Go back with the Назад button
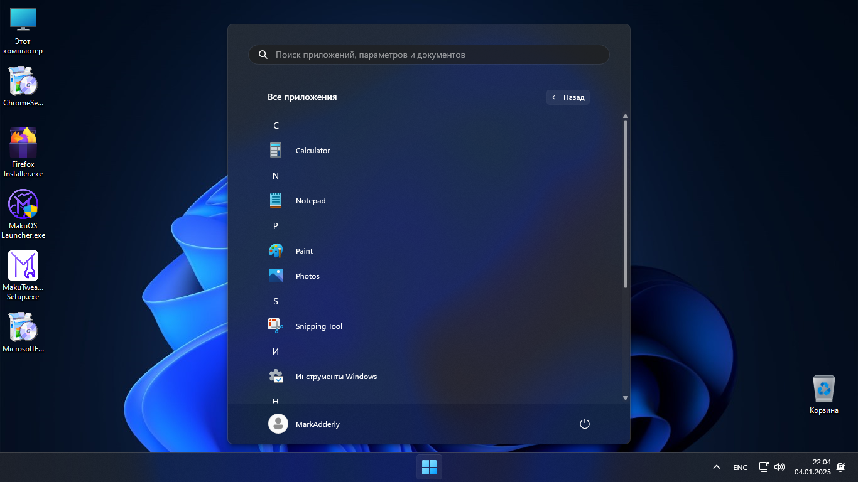The height and width of the screenshot is (482, 858). [568, 97]
